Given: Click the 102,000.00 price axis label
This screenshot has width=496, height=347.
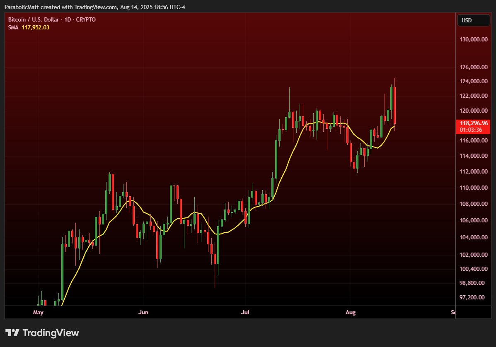Looking at the screenshot, I should click(473, 255).
